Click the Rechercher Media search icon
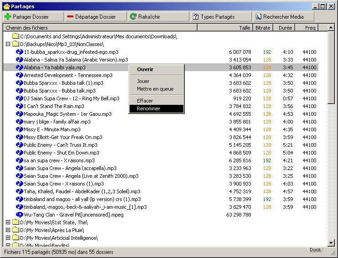Viewport: 338px width, 258px height. 258,17
